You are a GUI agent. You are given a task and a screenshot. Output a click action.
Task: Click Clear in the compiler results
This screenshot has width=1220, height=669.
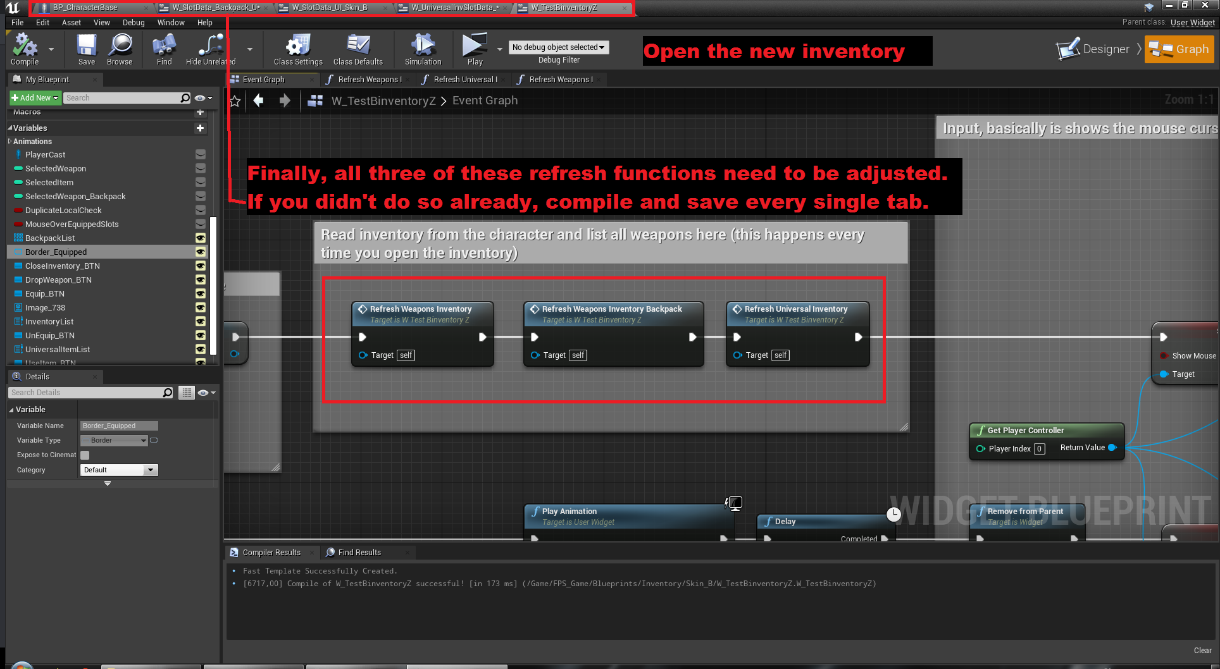(x=1202, y=650)
